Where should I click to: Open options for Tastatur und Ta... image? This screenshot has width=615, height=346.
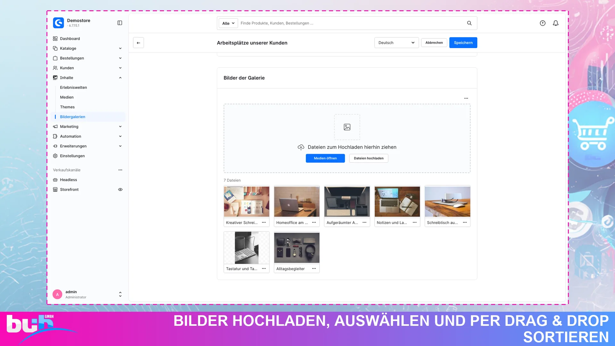pos(264,268)
